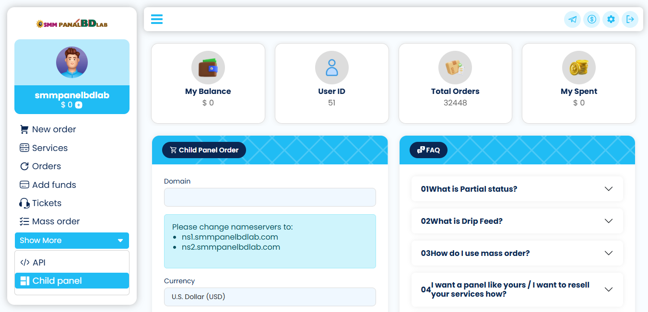The width and height of the screenshot is (648, 312).
Task: Select the API link in sidebar
Action: (39, 263)
